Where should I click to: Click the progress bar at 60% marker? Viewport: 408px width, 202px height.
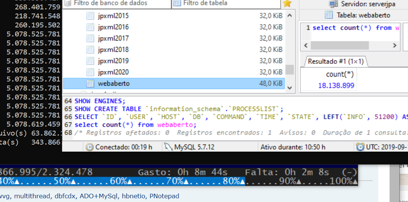click(121, 181)
